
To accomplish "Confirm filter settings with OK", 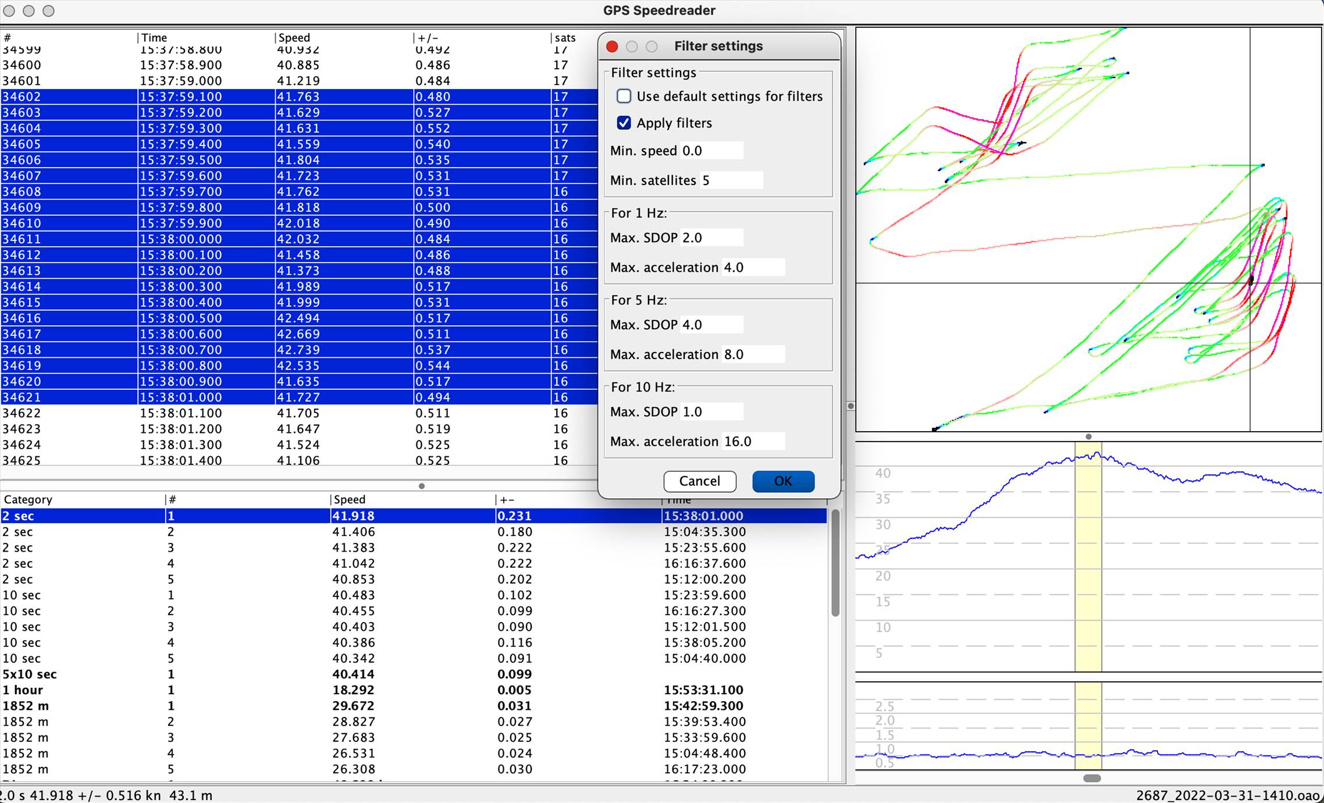I will click(782, 481).
